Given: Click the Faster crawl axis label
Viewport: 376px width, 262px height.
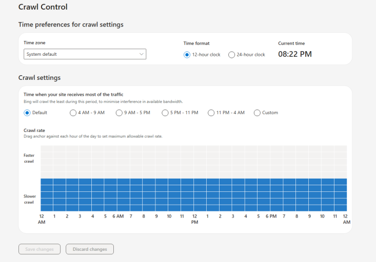Looking at the screenshot, I should pos(29,159).
